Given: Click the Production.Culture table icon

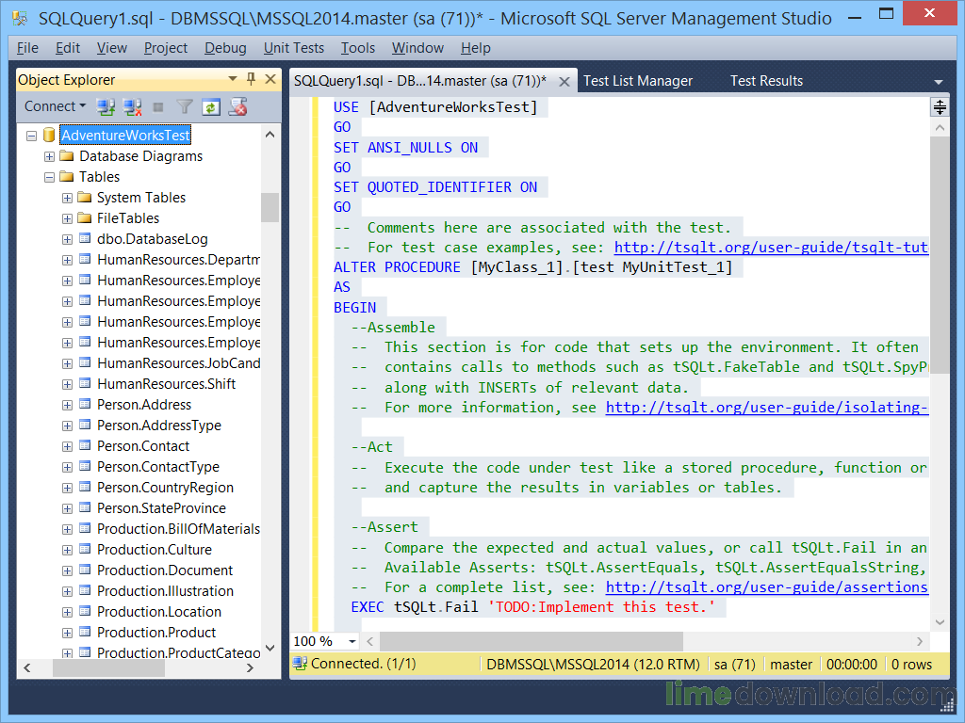Looking at the screenshot, I should (x=85, y=549).
